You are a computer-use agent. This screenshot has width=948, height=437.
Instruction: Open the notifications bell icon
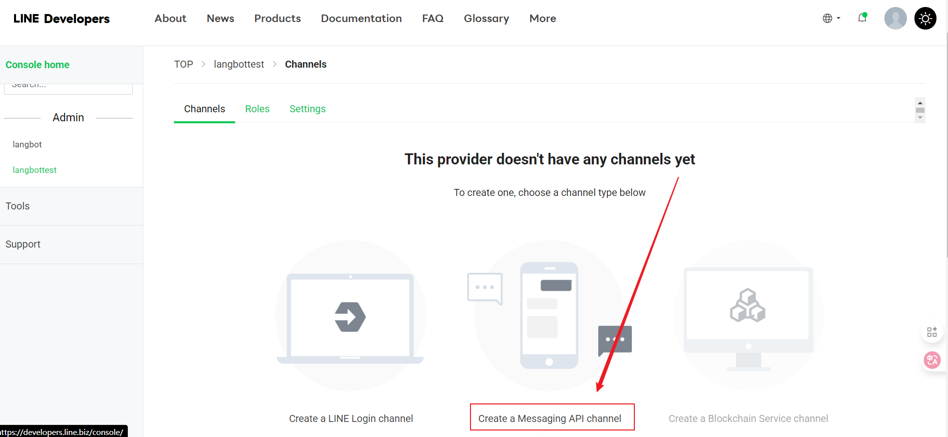tap(862, 18)
